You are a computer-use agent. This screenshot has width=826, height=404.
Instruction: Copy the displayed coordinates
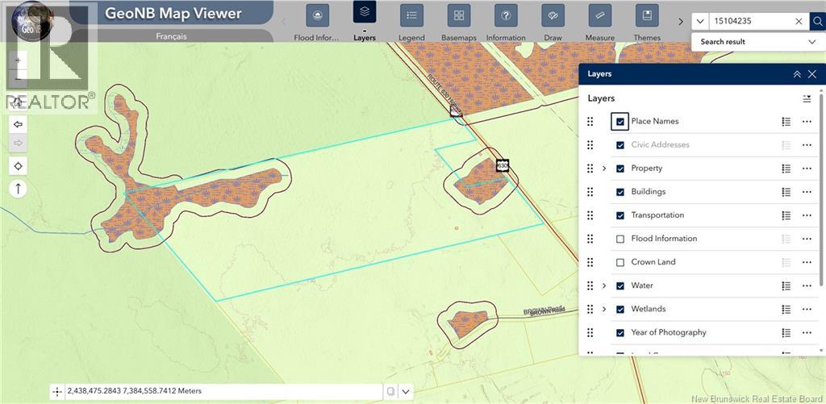pos(390,391)
